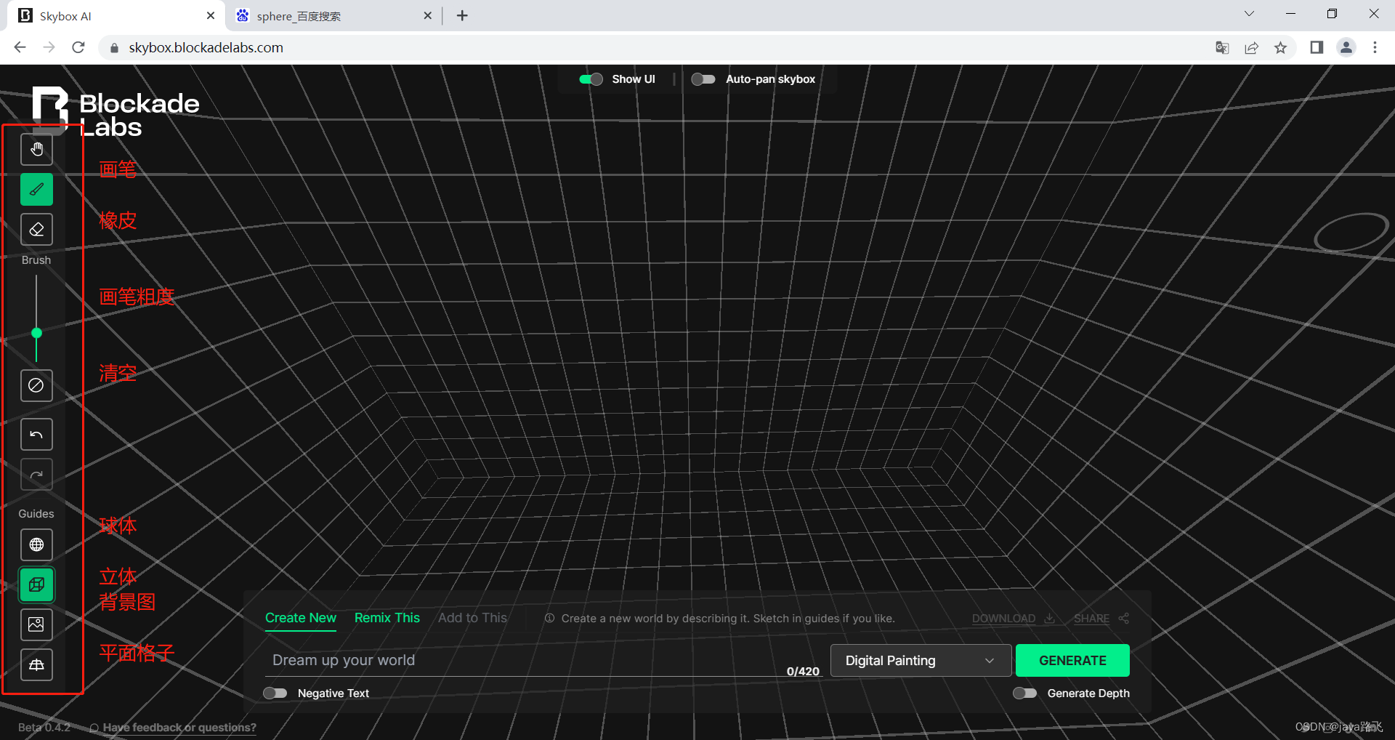Open the Digital Painting style dropdown

(x=921, y=661)
